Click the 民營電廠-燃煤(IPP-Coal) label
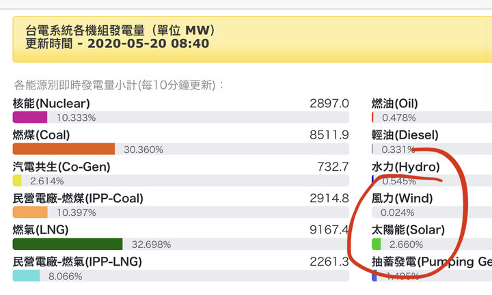 coord(78,199)
